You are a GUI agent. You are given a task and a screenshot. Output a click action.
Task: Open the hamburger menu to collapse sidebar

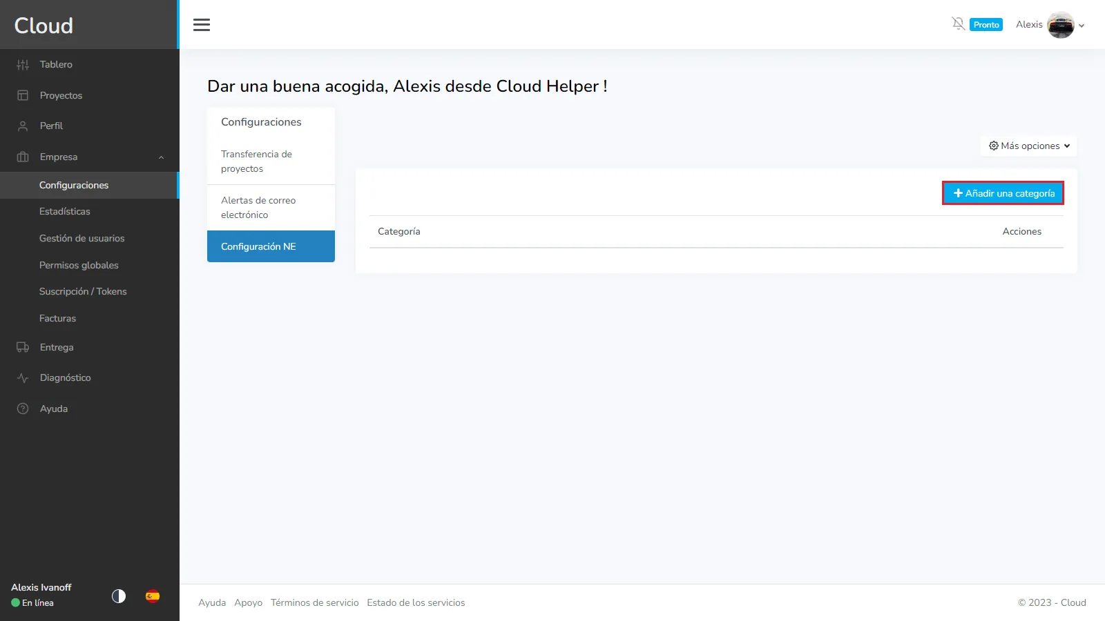pyautogui.click(x=202, y=25)
